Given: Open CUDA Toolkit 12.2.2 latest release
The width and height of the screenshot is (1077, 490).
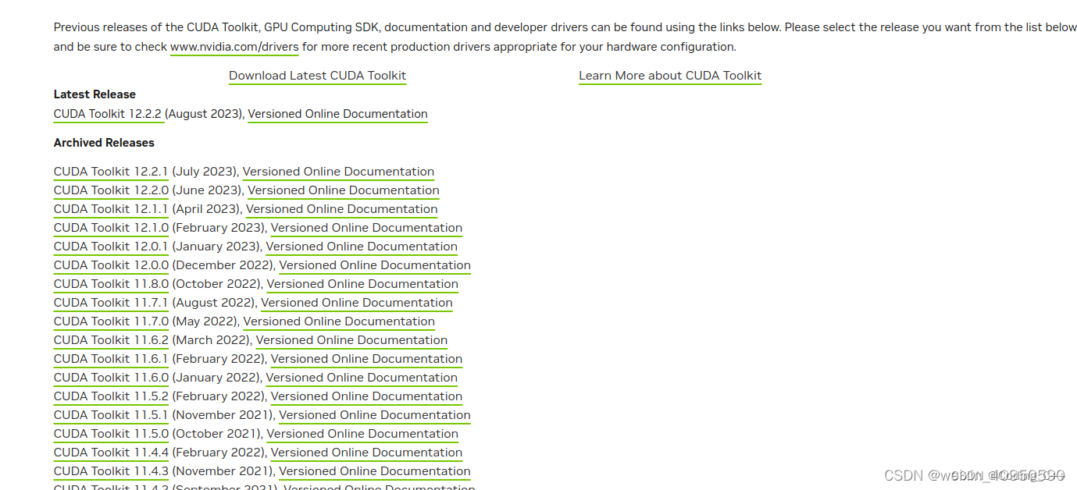Looking at the screenshot, I should pos(108,114).
